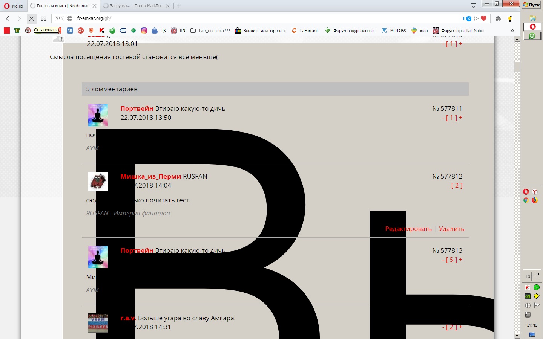The image size is (543, 339).
Task: Click the vertical scrollbar thumb
Action: click(x=517, y=66)
